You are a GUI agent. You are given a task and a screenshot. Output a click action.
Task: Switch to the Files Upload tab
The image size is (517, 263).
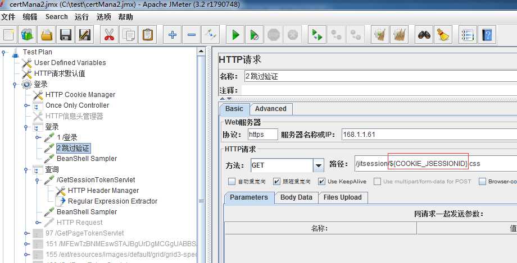343,197
